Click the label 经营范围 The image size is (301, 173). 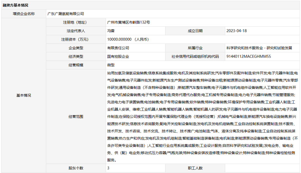pos(76,117)
